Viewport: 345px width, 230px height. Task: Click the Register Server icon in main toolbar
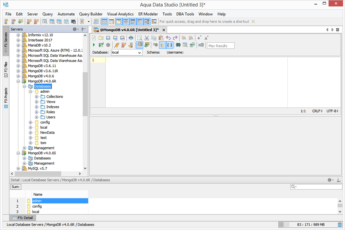[6, 21]
